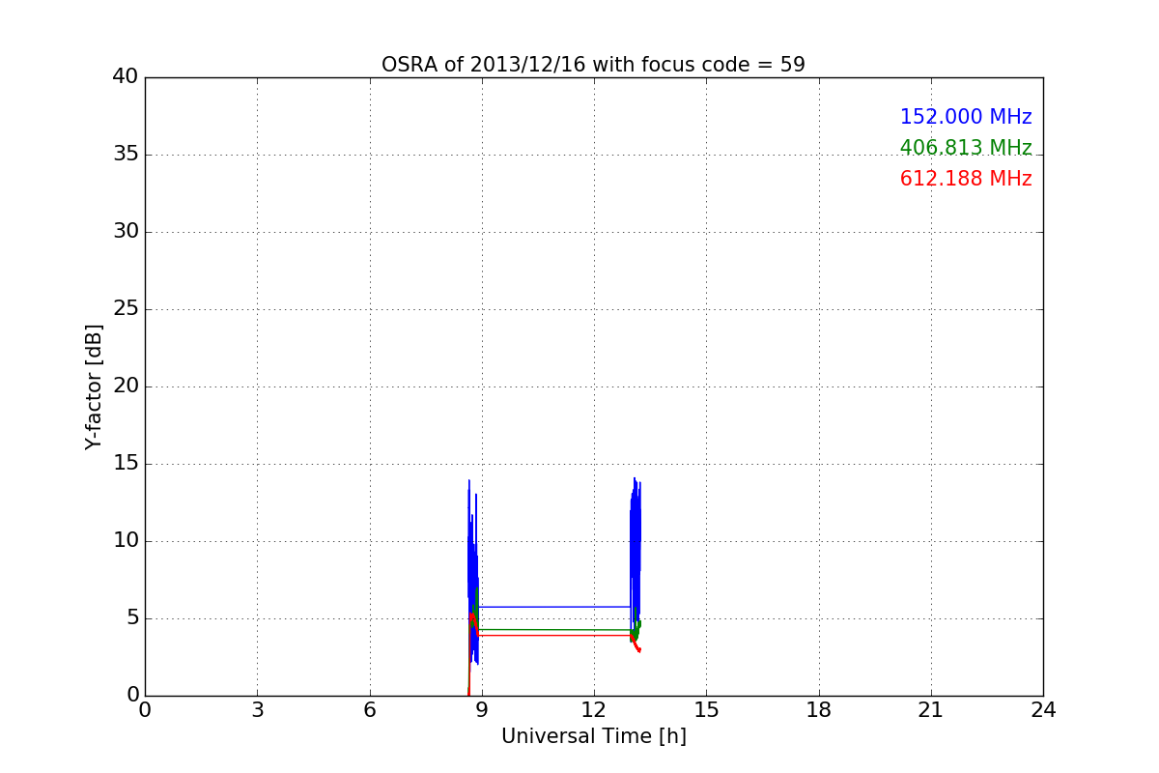Select the green 406.813 MHz legend label

(966, 148)
